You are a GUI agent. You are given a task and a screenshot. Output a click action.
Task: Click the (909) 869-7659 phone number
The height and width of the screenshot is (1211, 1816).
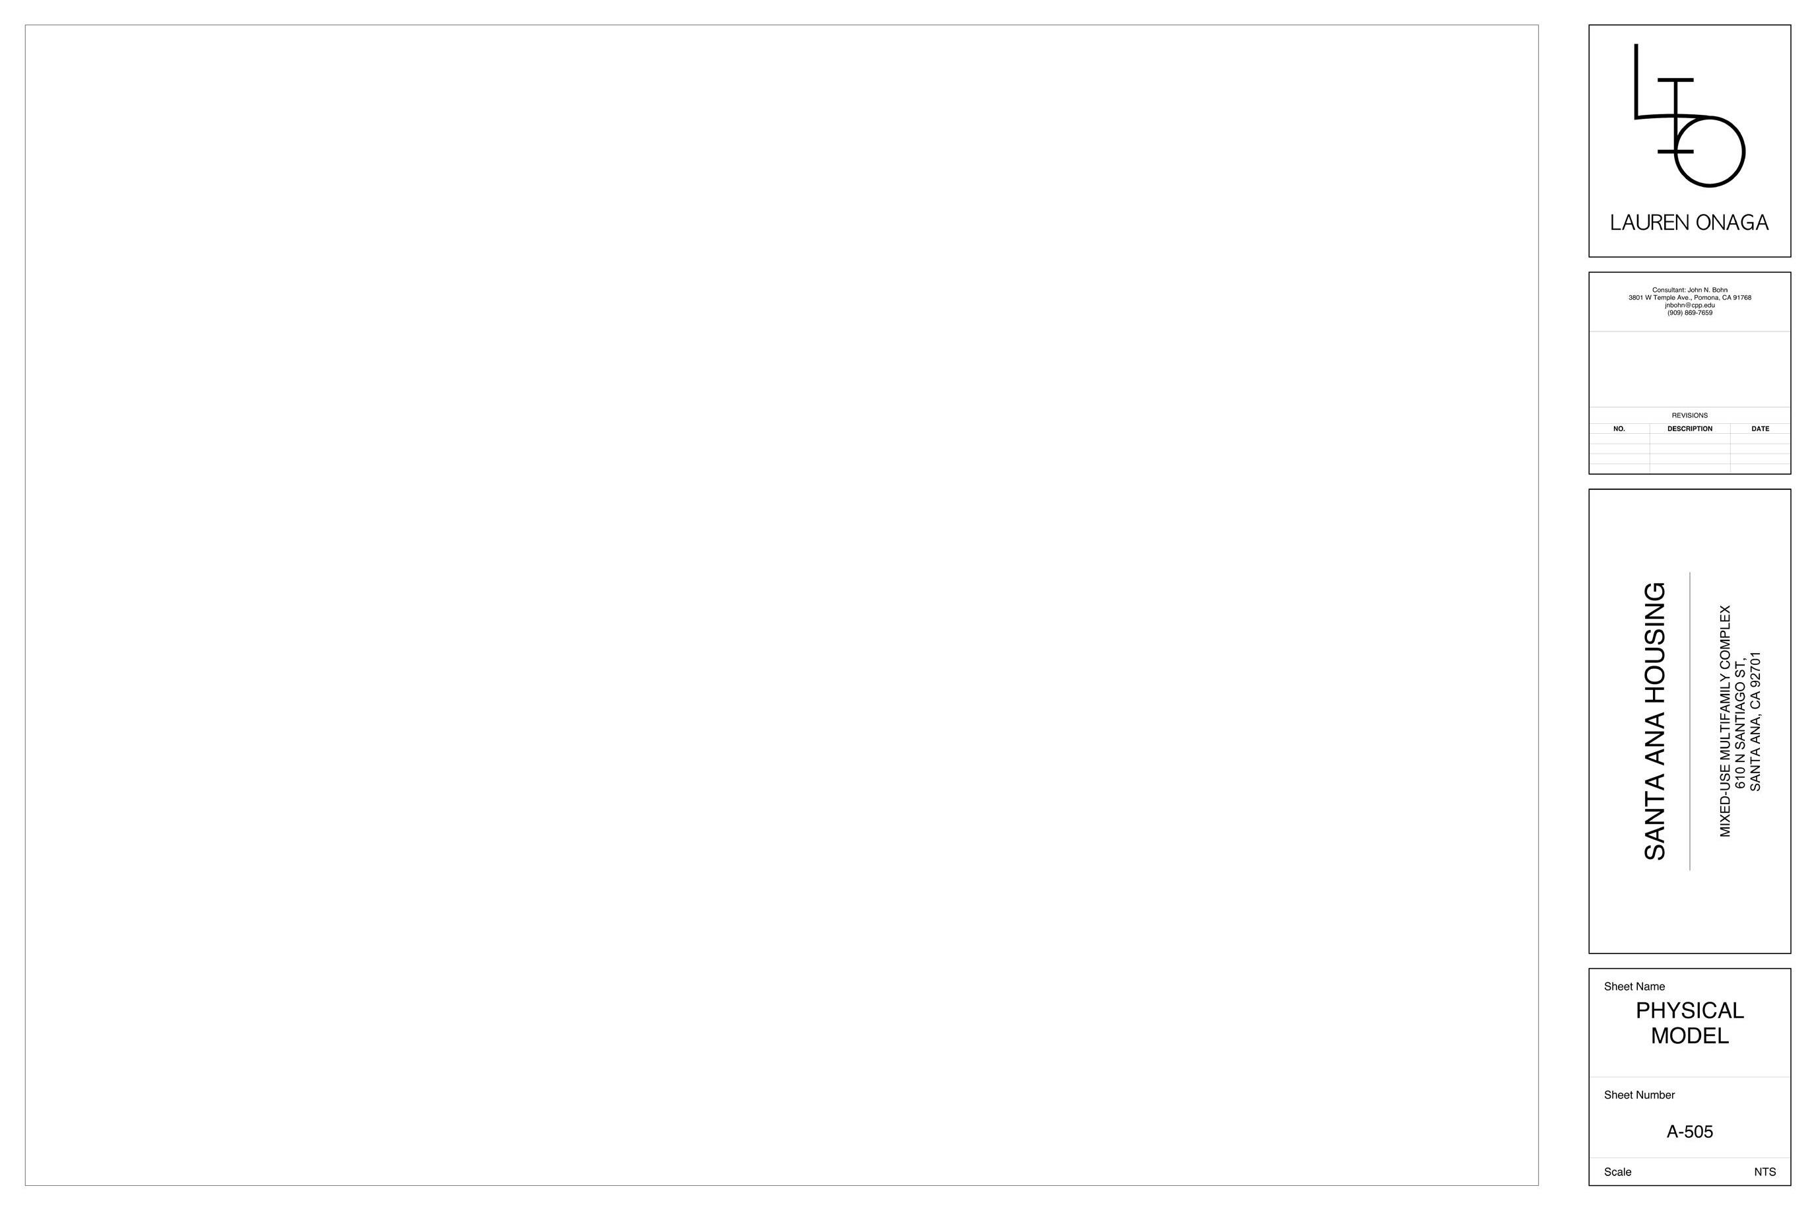click(x=1689, y=313)
